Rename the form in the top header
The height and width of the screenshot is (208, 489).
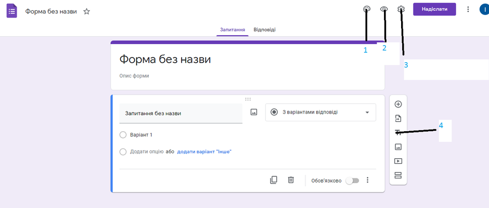(x=51, y=11)
